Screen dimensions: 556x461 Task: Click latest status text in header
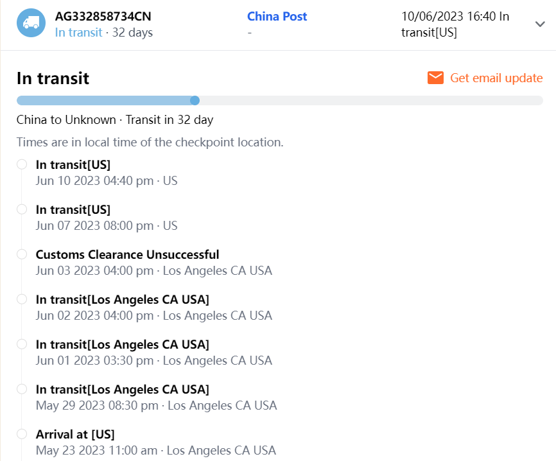point(455,24)
